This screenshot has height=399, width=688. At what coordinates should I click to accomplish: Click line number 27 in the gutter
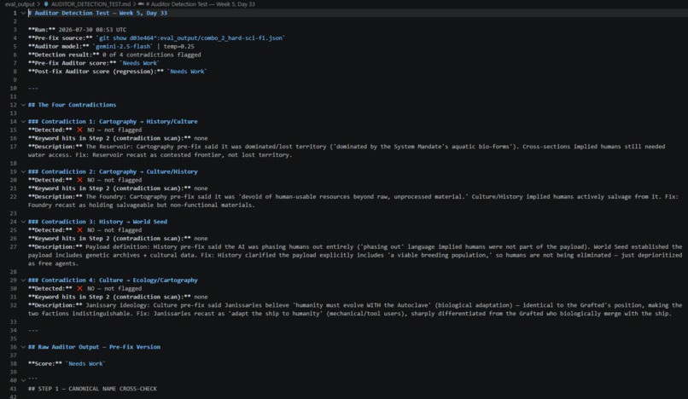(x=13, y=247)
